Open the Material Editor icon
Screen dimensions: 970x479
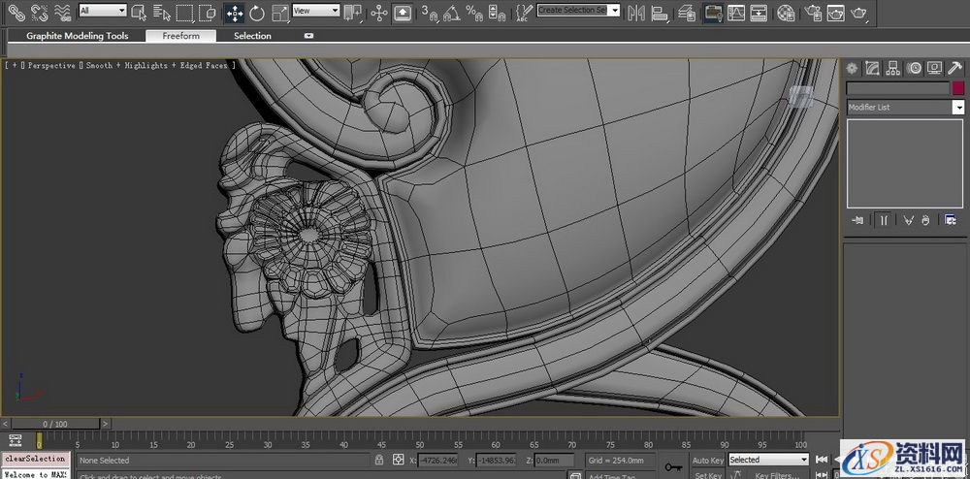tap(786, 13)
